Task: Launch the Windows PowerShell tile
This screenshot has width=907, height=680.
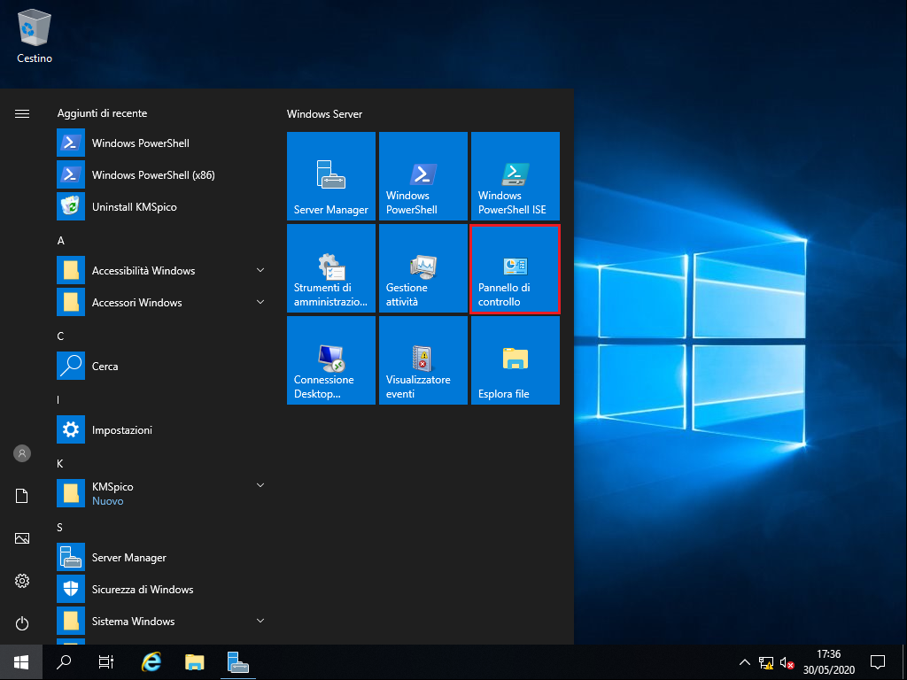Action: (x=422, y=176)
